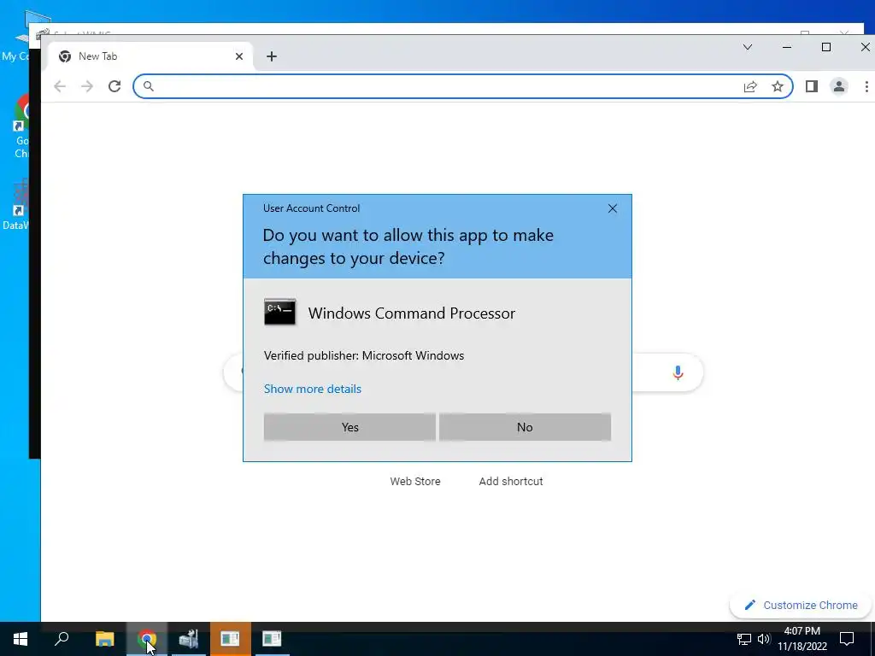This screenshot has width=875, height=656.
Task: Click Add shortcut
Action: [x=511, y=481]
